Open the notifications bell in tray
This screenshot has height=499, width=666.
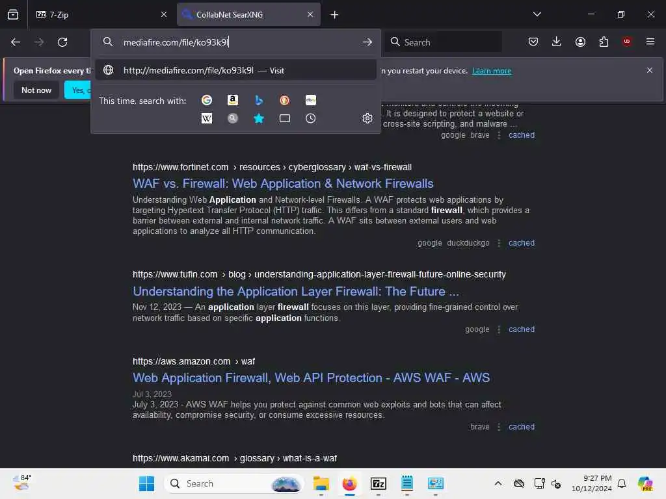[x=622, y=483]
